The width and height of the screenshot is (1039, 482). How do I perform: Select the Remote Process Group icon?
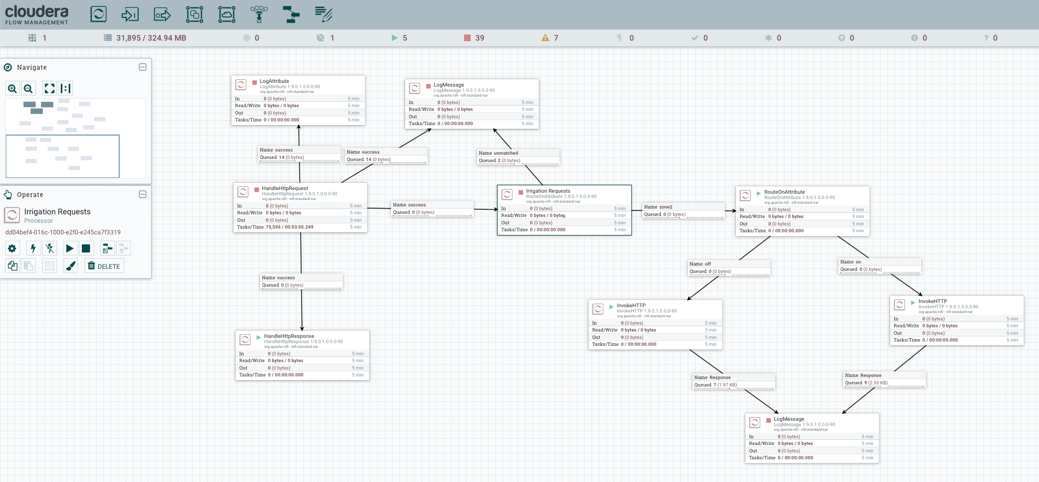click(x=227, y=14)
